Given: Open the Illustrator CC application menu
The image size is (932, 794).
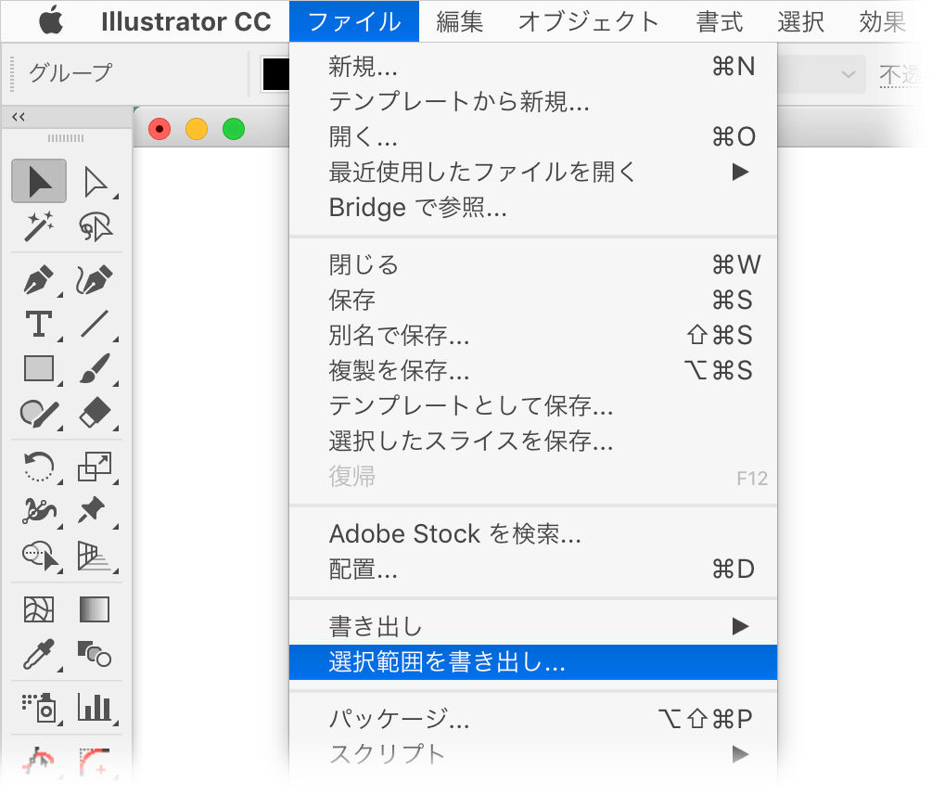Looking at the screenshot, I should 185,21.
